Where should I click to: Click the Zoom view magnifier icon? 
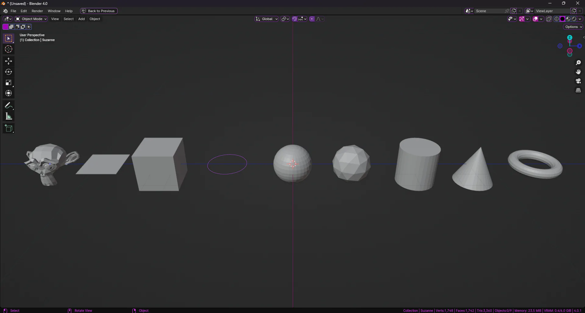[578, 63]
